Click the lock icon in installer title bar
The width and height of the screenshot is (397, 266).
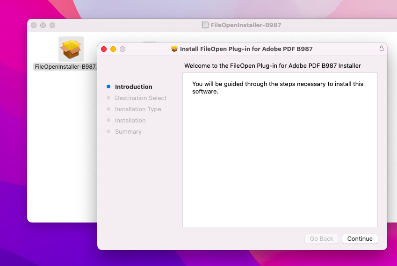(x=381, y=48)
